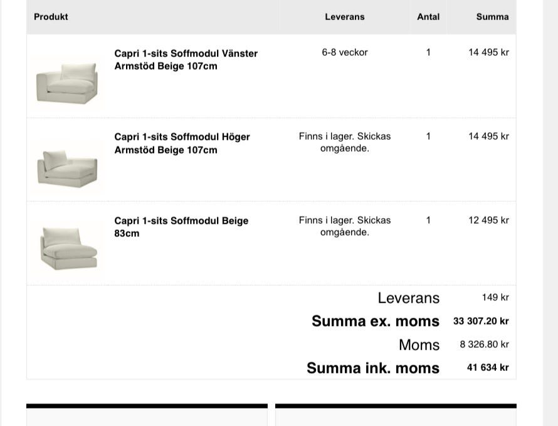The width and height of the screenshot is (558, 426).
Task: Select the Leverans column header
Action: (x=344, y=17)
